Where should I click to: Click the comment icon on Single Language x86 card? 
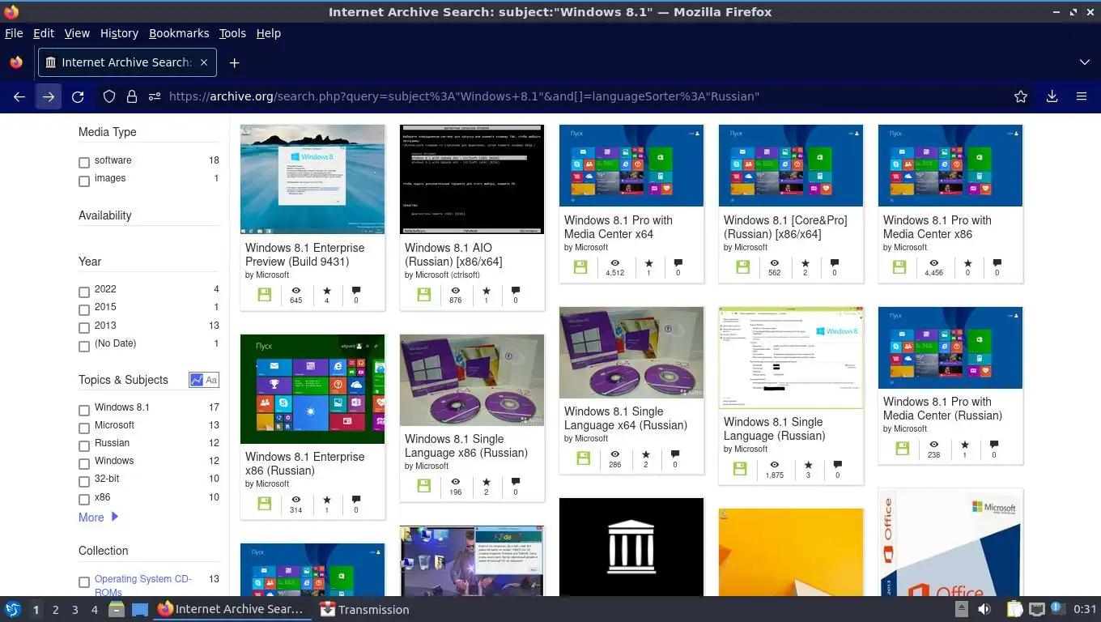tap(516, 482)
